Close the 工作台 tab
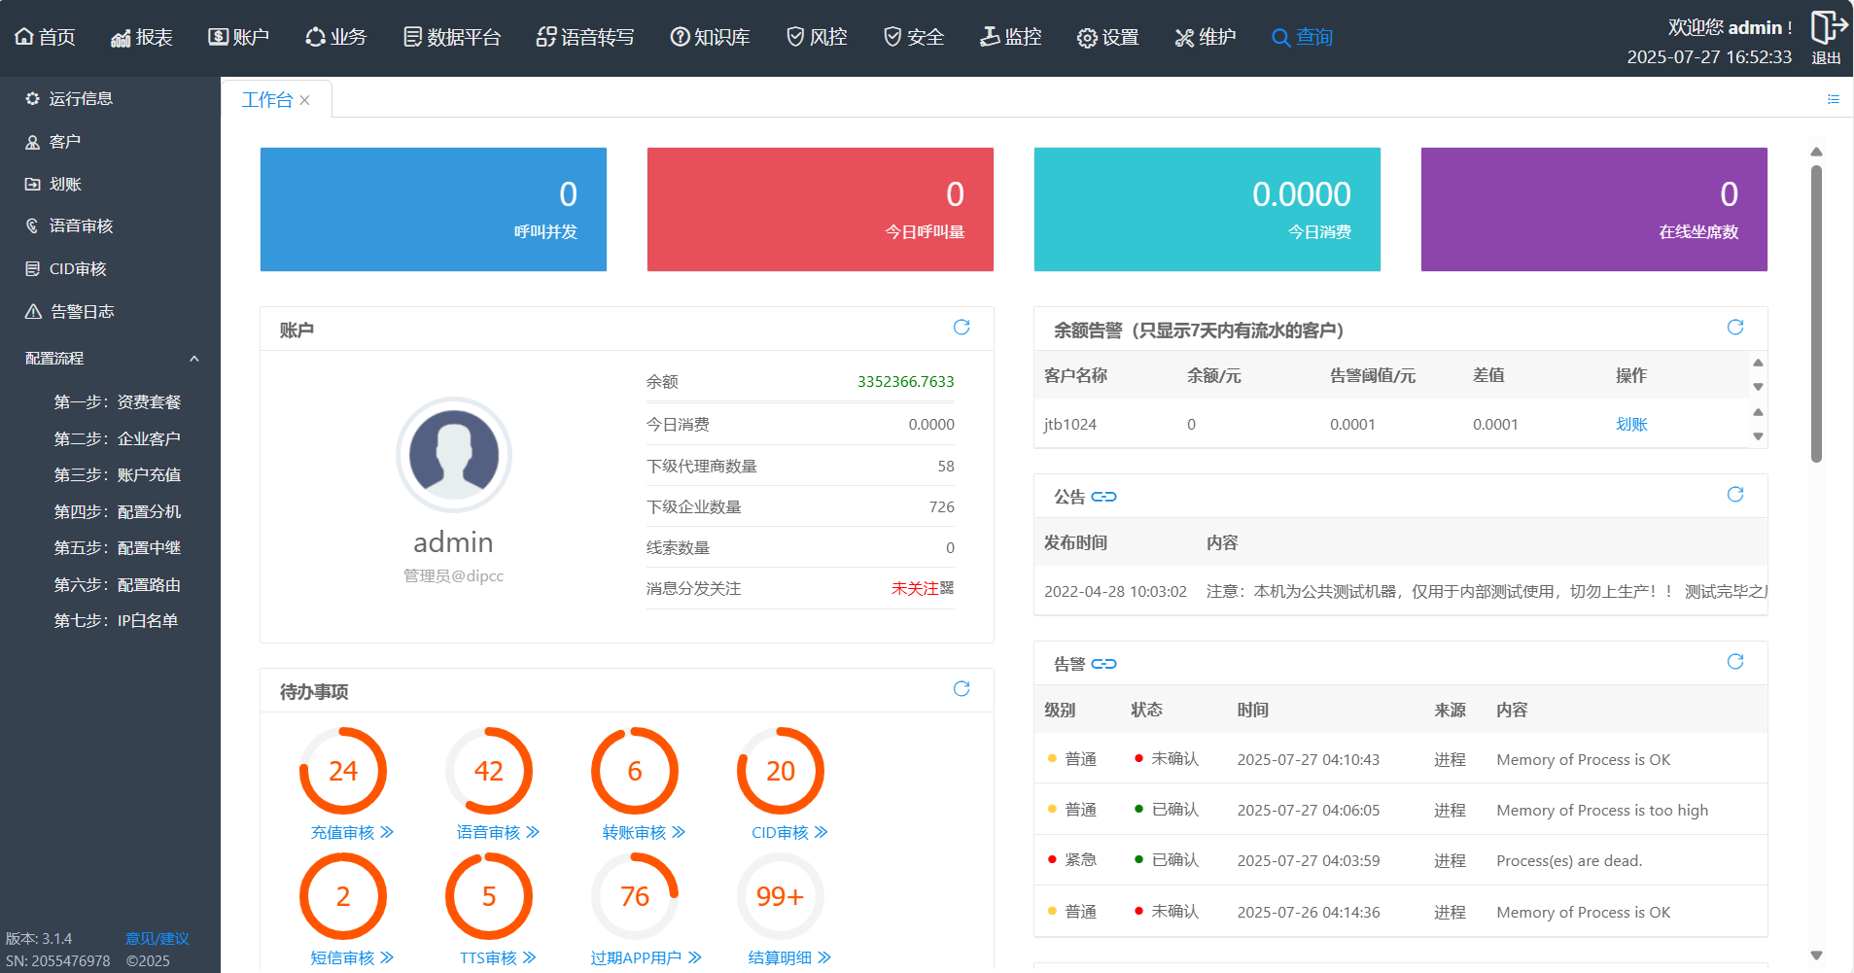This screenshot has width=1854, height=973. tap(305, 100)
